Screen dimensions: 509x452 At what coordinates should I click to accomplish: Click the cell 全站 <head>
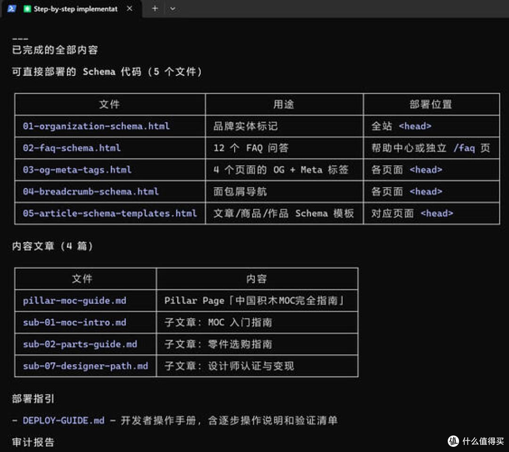click(401, 126)
